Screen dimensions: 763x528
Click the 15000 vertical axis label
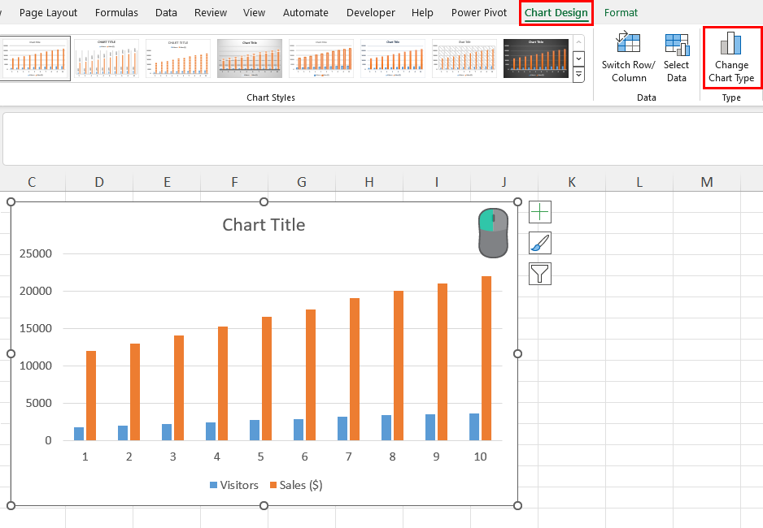[36, 328]
